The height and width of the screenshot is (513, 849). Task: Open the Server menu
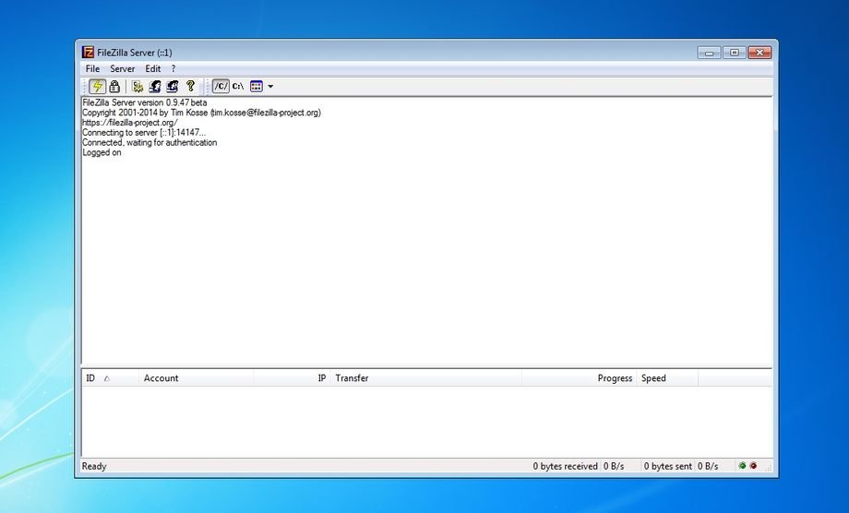(123, 68)
